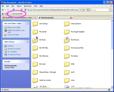Switch to the Simplehelp tab
The height and width of the screenshot is (92, 114).
pos(19,18)
